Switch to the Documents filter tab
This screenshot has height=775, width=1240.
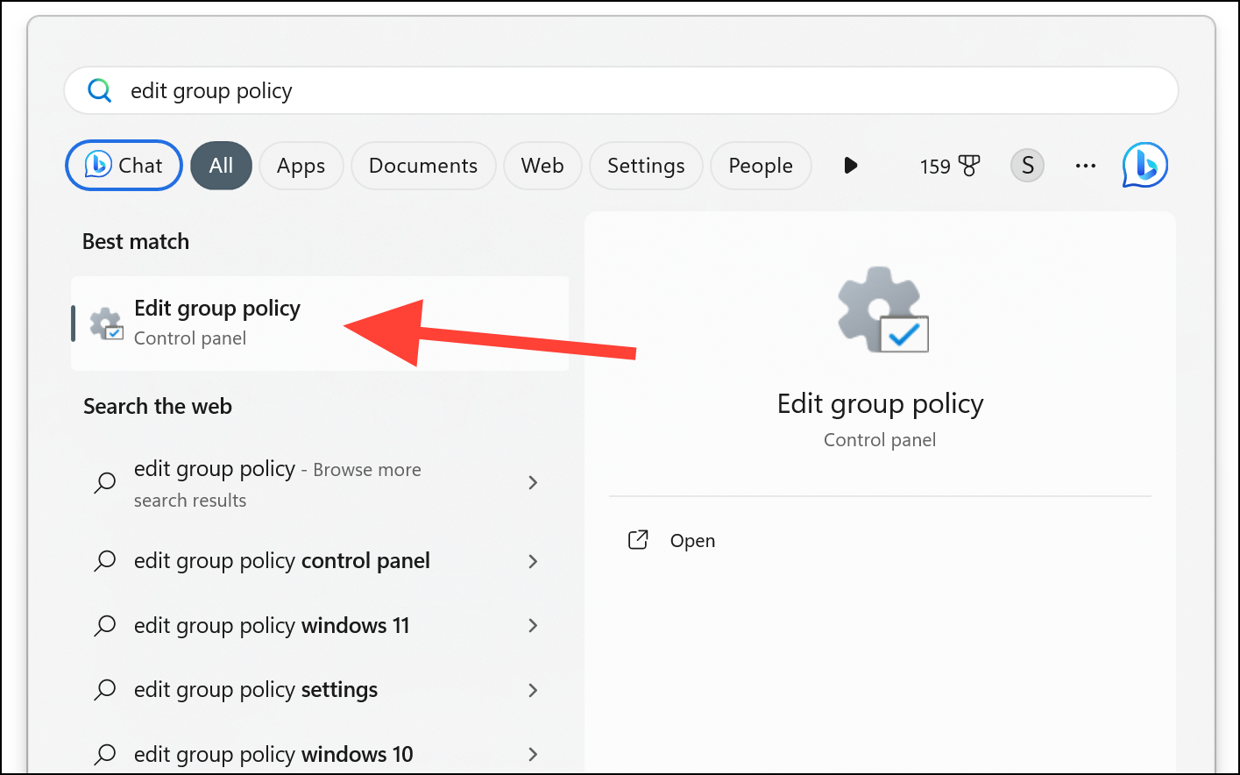423,166
